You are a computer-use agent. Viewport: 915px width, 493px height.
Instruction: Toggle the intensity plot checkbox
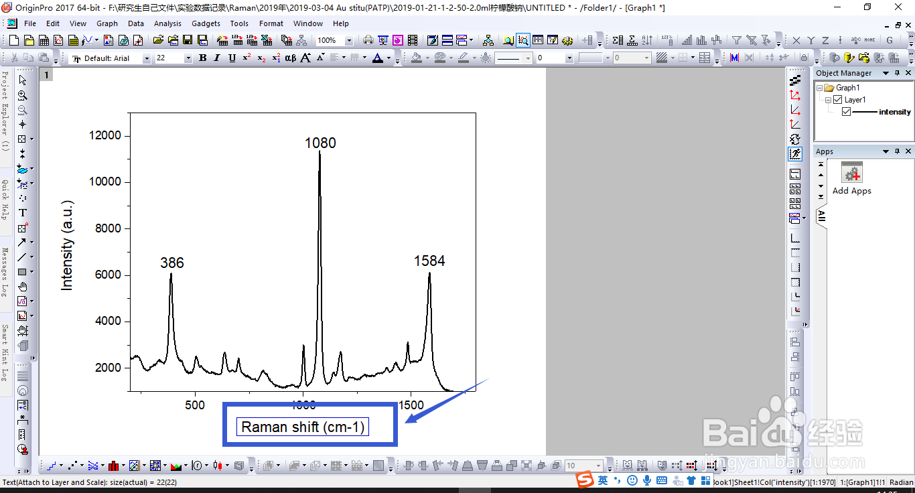(846, 112)
